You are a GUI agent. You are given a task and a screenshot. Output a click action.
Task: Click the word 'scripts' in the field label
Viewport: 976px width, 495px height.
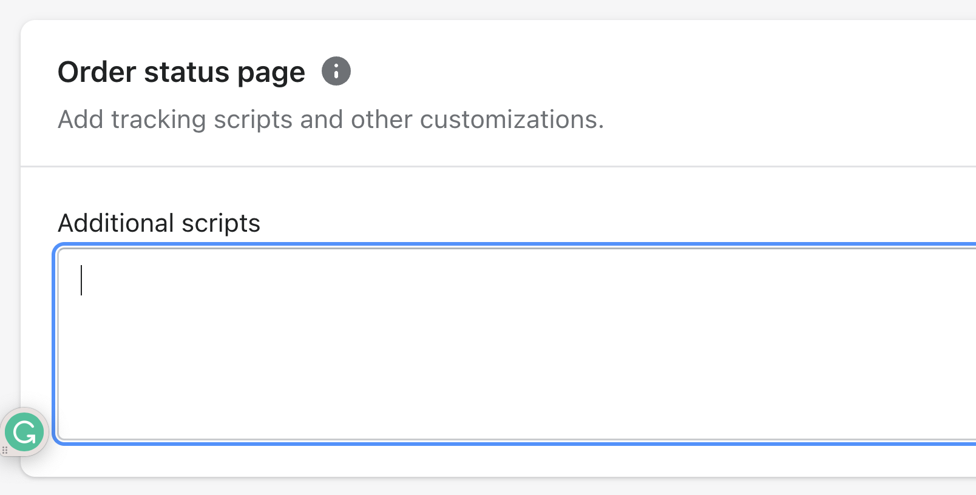[221, 223]
